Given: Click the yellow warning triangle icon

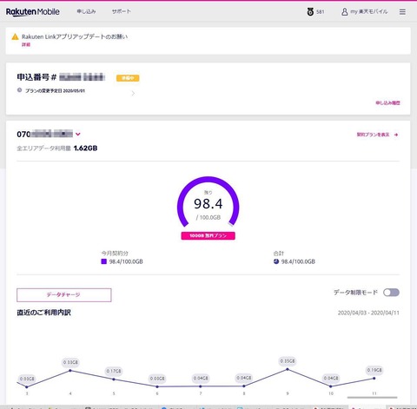Looking at the screenshot, I should click(15, 36).
